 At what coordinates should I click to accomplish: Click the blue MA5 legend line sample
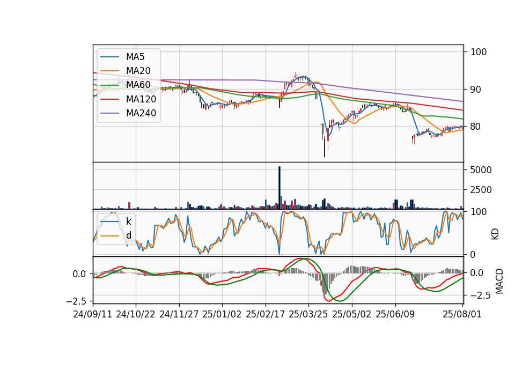click(109, 57)
